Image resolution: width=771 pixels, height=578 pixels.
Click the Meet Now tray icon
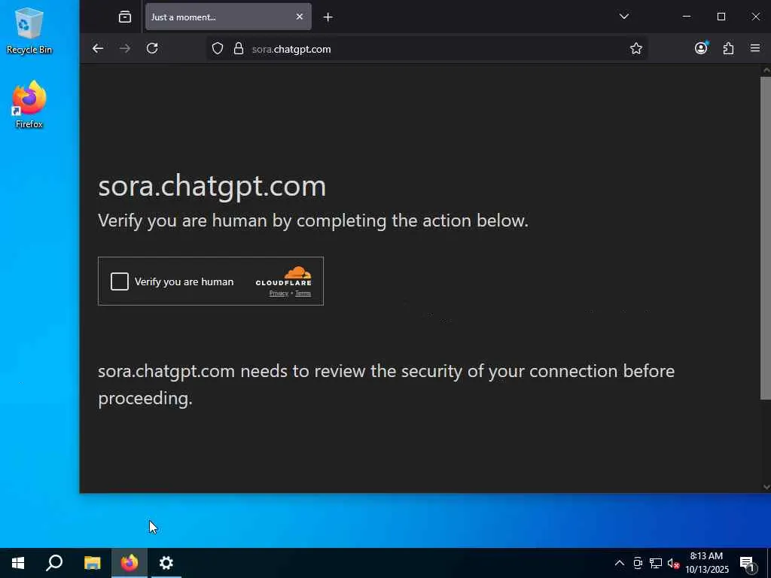tap(638, 563)
